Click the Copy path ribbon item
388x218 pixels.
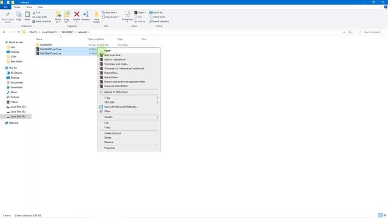[39, 17]
